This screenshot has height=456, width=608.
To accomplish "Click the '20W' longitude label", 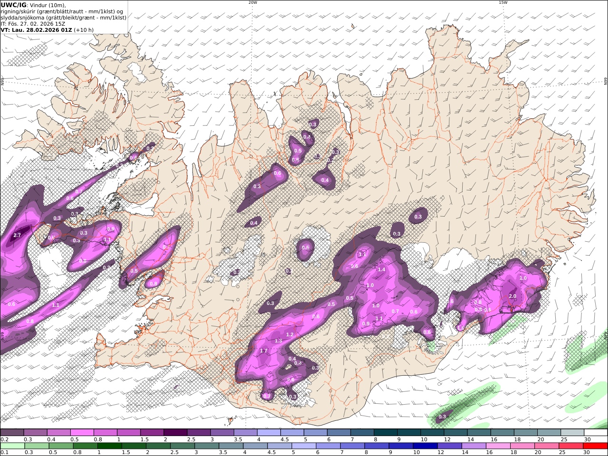I will (253, 2).
